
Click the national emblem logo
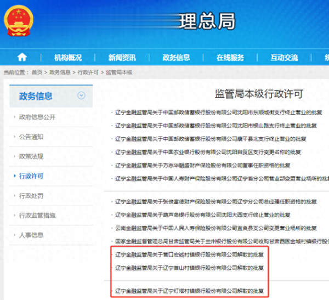point(19,21)
